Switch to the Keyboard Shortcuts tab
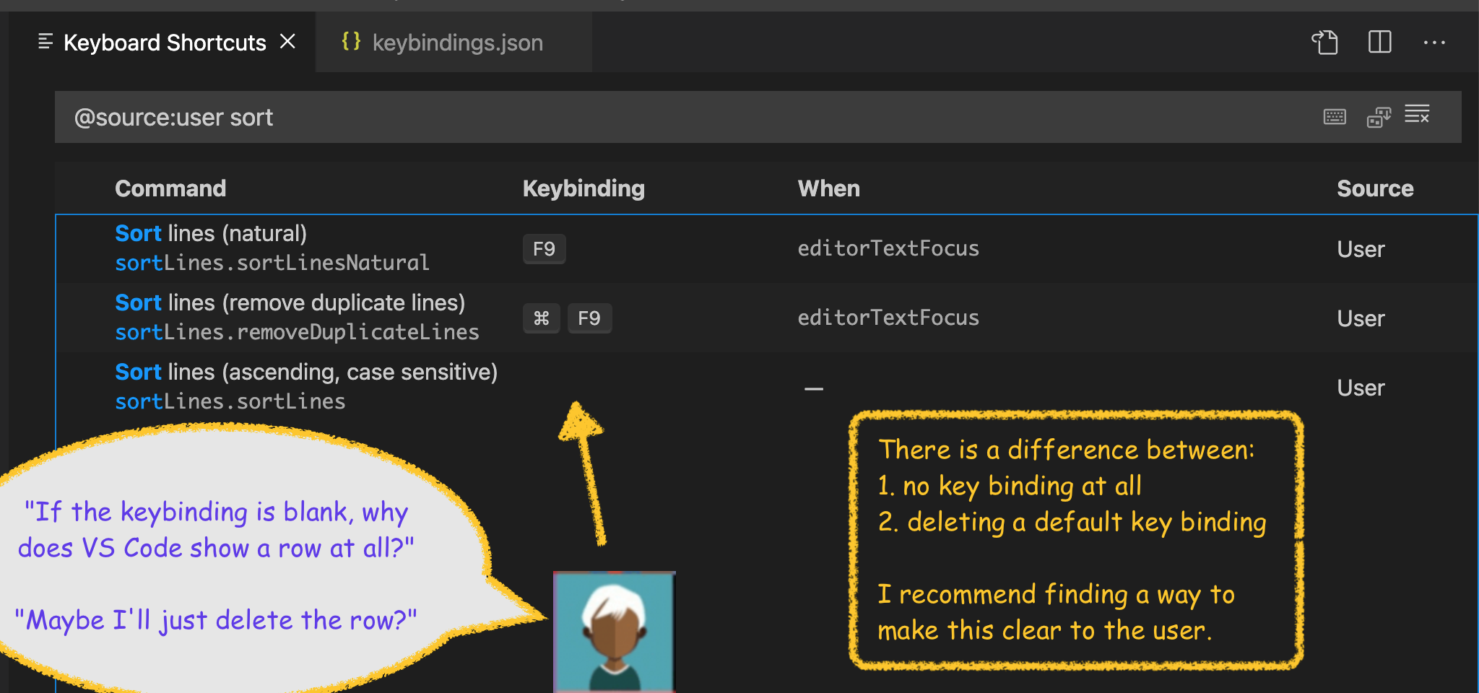Image resolution: width=1479 pixels, height=693 pixels. tap(164, 42)
